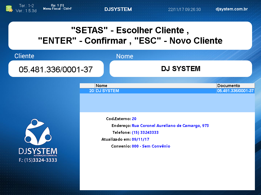
Task: Click the Ver.: 1.5.3d version text
Action: click(x=26, y=11)
